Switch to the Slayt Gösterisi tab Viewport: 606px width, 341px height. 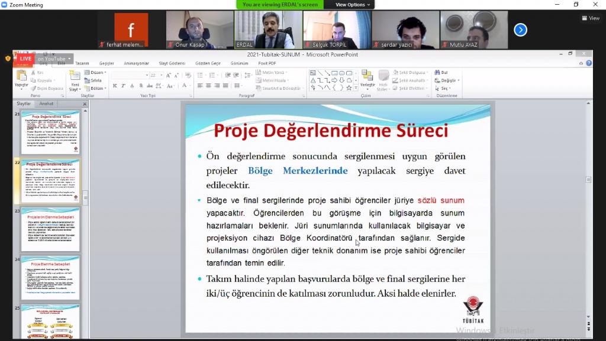coord(172,63)
